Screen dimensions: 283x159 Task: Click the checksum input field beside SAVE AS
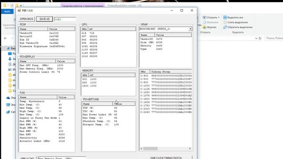65,19
